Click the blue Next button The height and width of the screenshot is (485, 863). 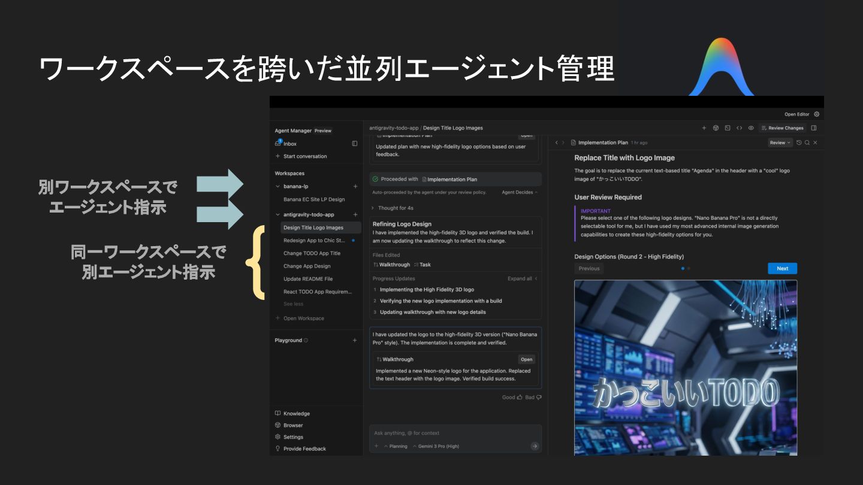tap(782, 268)
